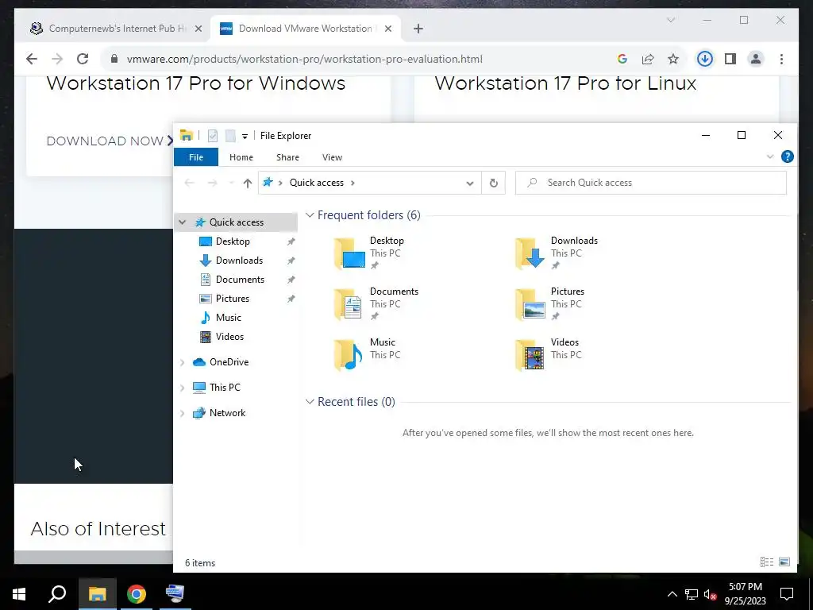This screenshot has width=813, height=610.
Task: Click the chevron after Quick access in breadcrumb
Action: [353, 183]
